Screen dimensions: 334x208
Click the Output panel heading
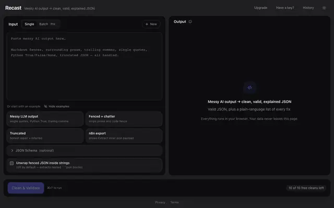[x=180, y=22]
